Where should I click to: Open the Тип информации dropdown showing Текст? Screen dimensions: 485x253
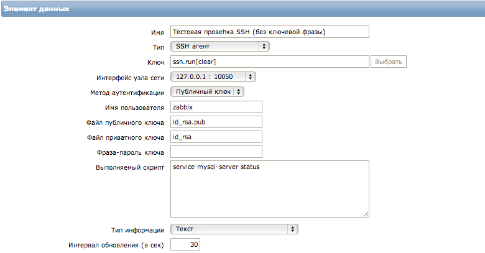234,229
